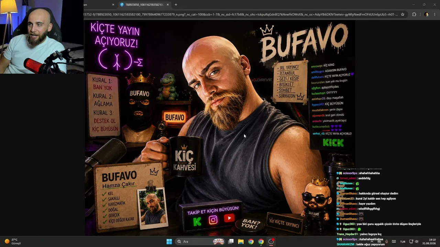Open Task View on the taskbar
Screen dimensions: 440x247
[x=231, y=242]
